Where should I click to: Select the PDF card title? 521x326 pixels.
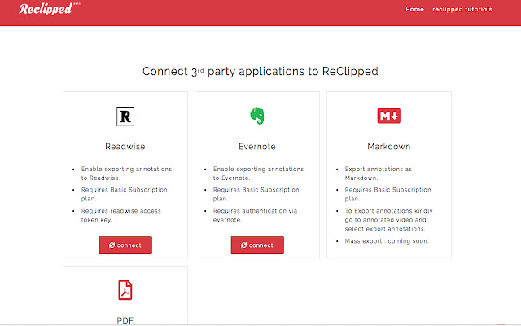(125, 320)
